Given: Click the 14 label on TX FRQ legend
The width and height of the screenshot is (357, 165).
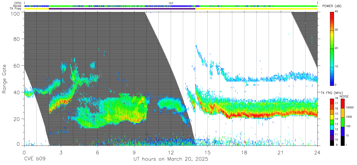Looking at the screenshot, I should [x=336, y=119].
